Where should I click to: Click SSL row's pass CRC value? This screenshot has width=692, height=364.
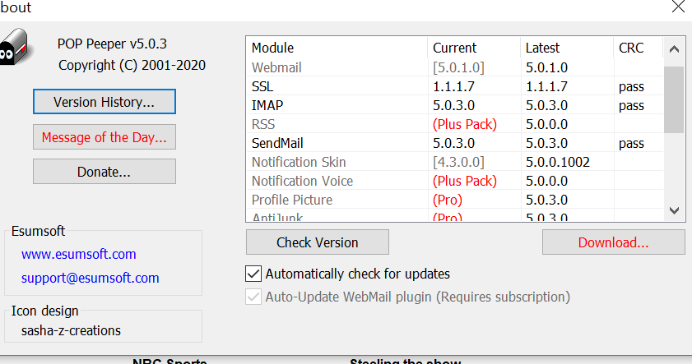632,87
